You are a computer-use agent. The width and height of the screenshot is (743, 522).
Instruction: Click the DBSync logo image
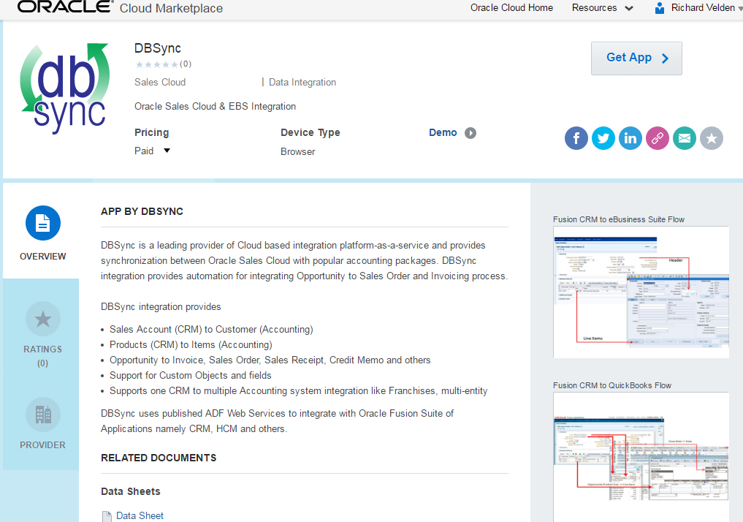(x=65, y=88)
